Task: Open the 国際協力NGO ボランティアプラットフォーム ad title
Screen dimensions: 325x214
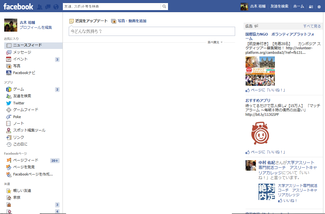Action: click(x=280, y=36)
